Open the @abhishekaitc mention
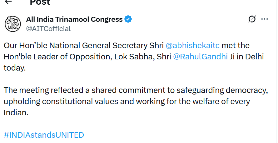The width and height of the screenshot is (278, 143). coord(192,45)
